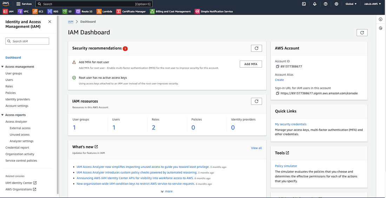Open the Global region dropdown
Image resolution: width=386 pixels, height=198 pixels.
click(351, 4)
